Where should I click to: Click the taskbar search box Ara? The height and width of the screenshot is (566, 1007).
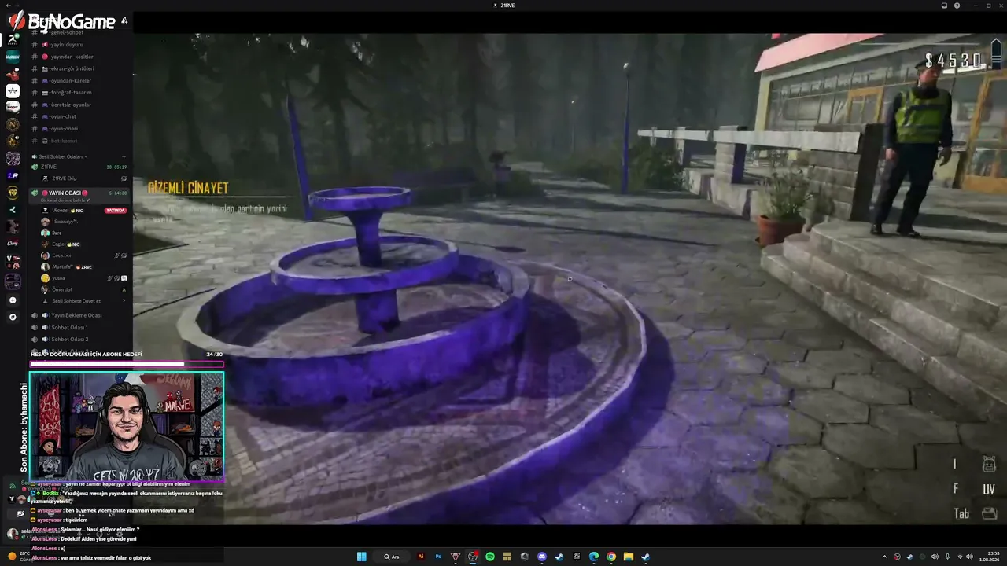point(391,557)
